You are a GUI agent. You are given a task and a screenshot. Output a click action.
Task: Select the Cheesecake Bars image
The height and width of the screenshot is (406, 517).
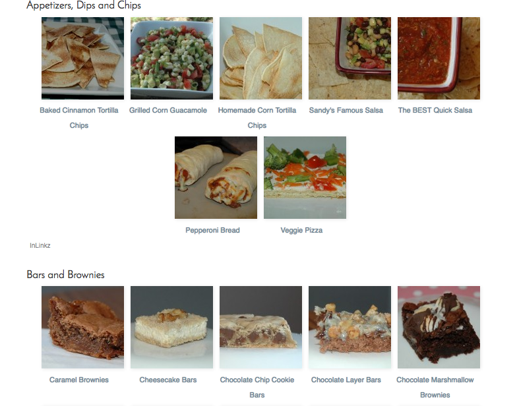pyautogui.click(x=171, y=327)
